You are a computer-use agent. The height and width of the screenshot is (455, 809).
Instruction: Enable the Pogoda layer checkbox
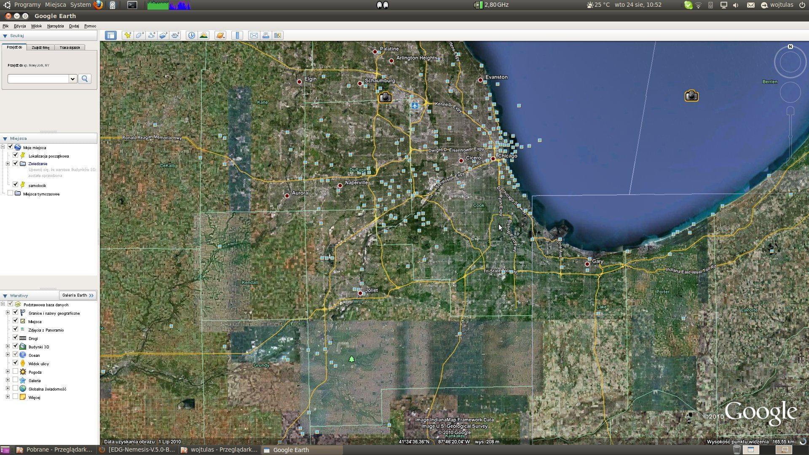pos(16,372)
